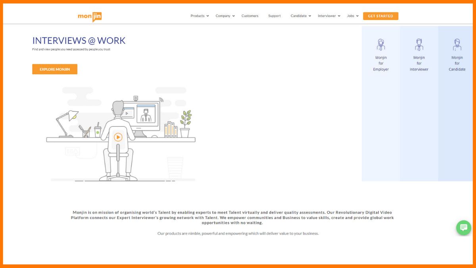Click the Monjin for Employer icon
The height and width of the screenshot is (268, 476).
pos(380,44)
